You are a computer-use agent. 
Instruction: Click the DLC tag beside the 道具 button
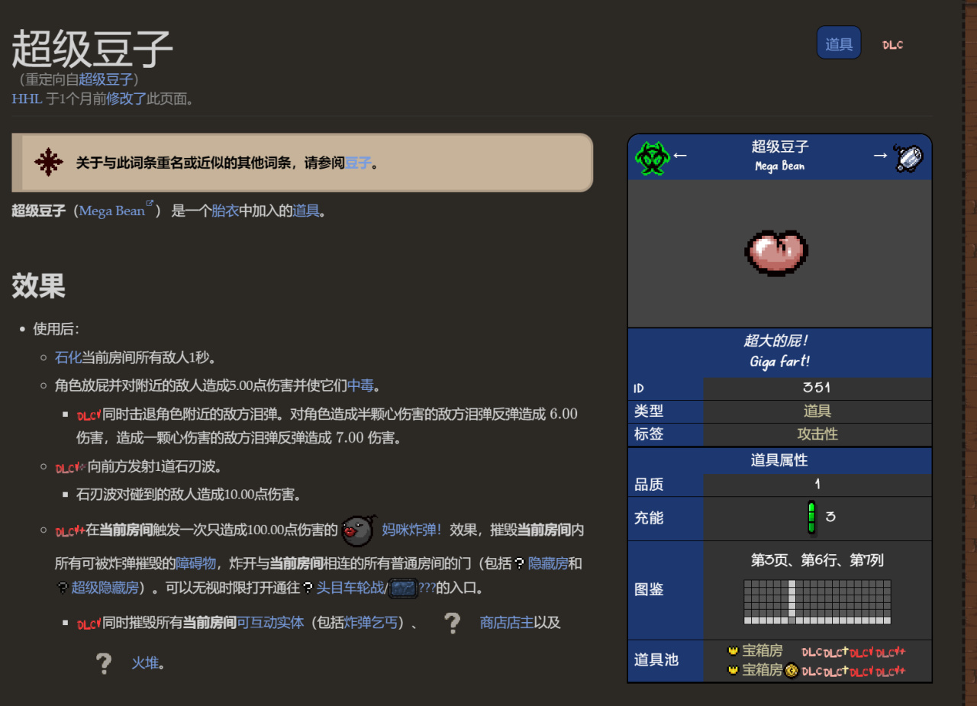[892, 44]
